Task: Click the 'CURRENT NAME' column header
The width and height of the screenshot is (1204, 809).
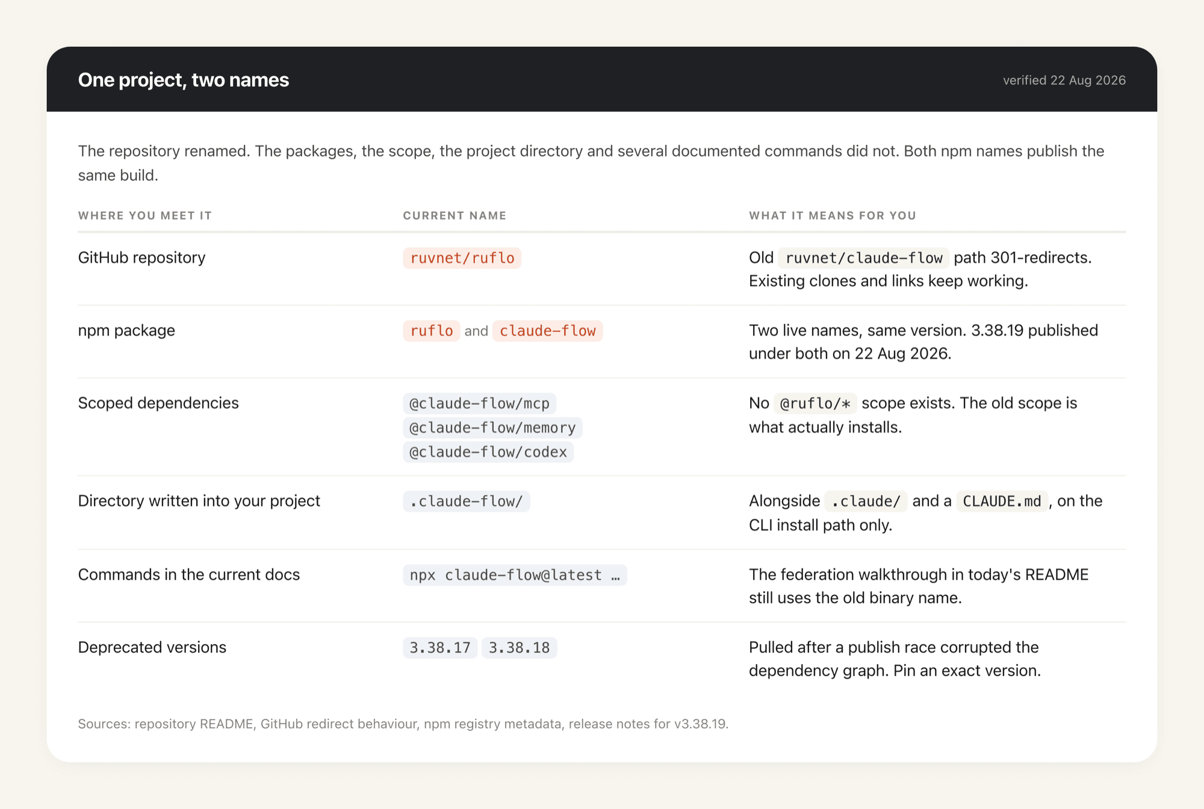Action: (455, 215)
